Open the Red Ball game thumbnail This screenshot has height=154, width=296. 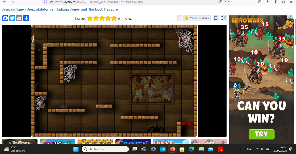click(171, 142)
